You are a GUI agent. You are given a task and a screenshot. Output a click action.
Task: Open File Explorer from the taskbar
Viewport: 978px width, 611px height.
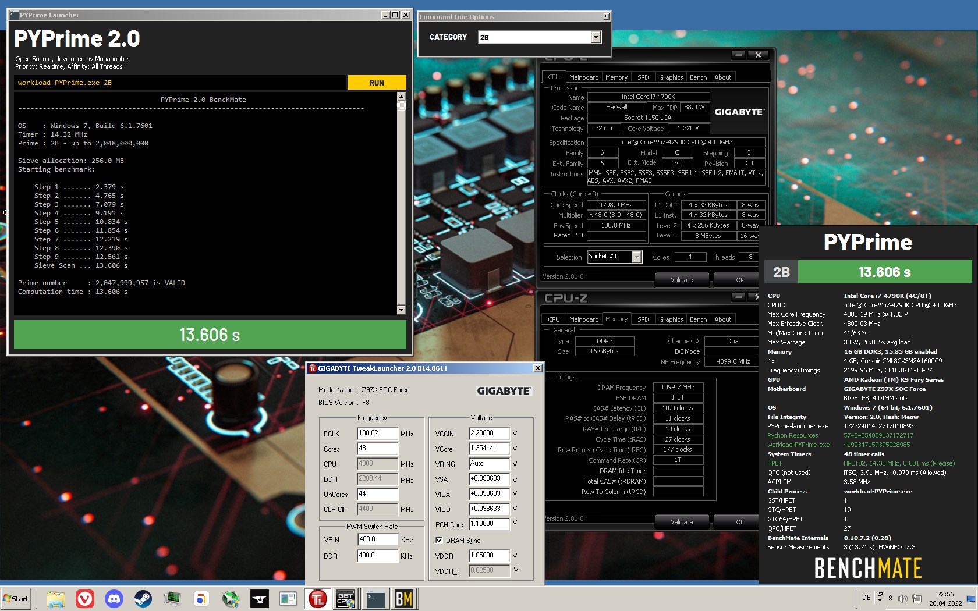point(55,599)
